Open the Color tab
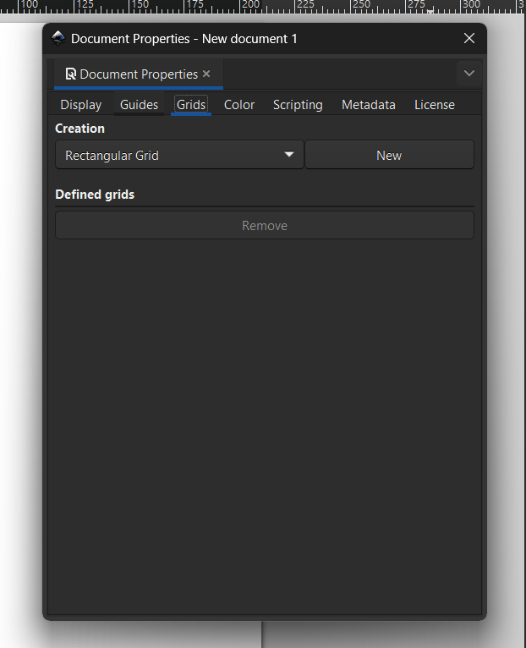 coord(239,105)
